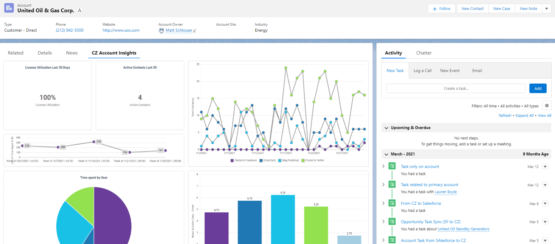
Task: Click New Case button
Action: (x=502, y=9)
